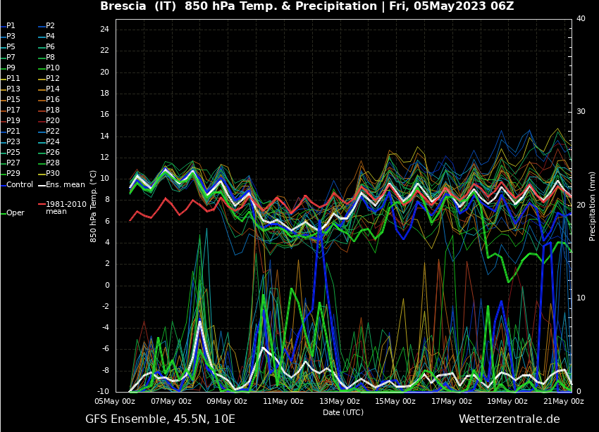Select the P12 legend label
The width and height of the screenshot is (599, 432).
click(x=52, y=78)
